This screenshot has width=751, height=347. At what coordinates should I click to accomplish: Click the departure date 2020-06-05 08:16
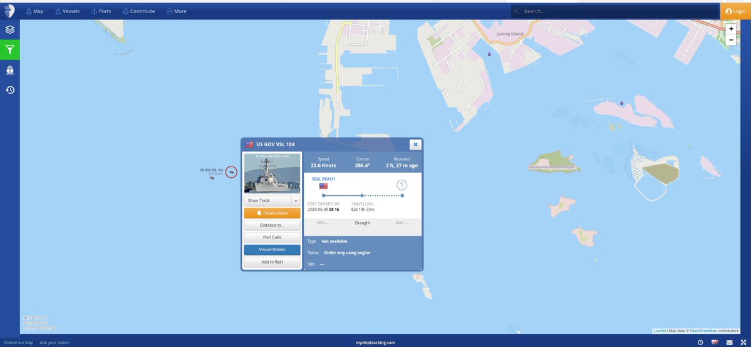coord(323,209)
